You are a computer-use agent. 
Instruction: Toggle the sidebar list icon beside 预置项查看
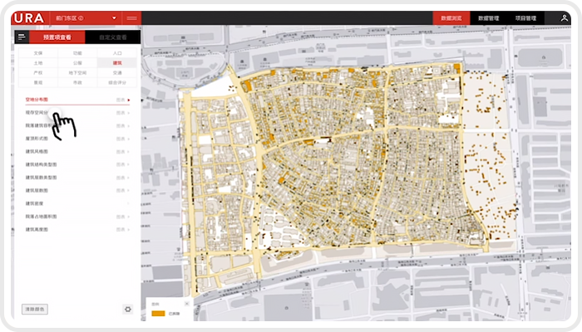[x=22, y=37]
